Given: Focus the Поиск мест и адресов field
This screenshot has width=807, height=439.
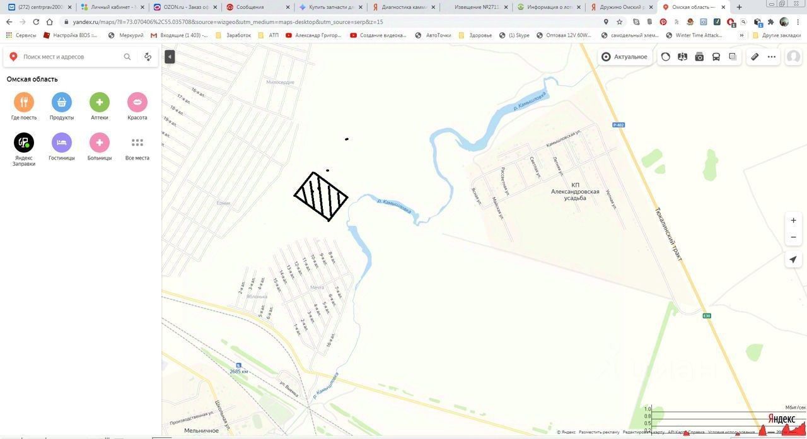Looking at the screenshot, I should pos(71,57).
